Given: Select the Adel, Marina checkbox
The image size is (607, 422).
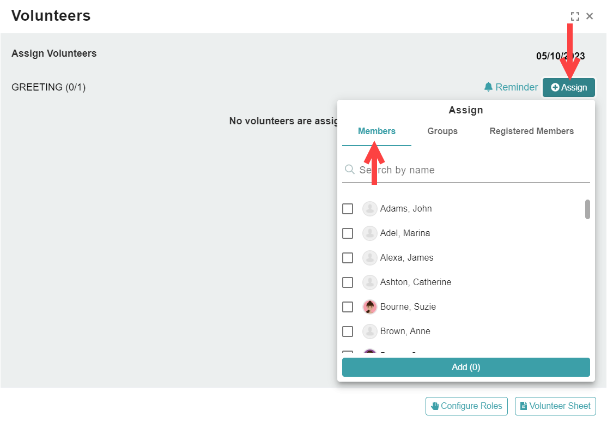Looking at the screenshot, I should [x=348, y=233].
